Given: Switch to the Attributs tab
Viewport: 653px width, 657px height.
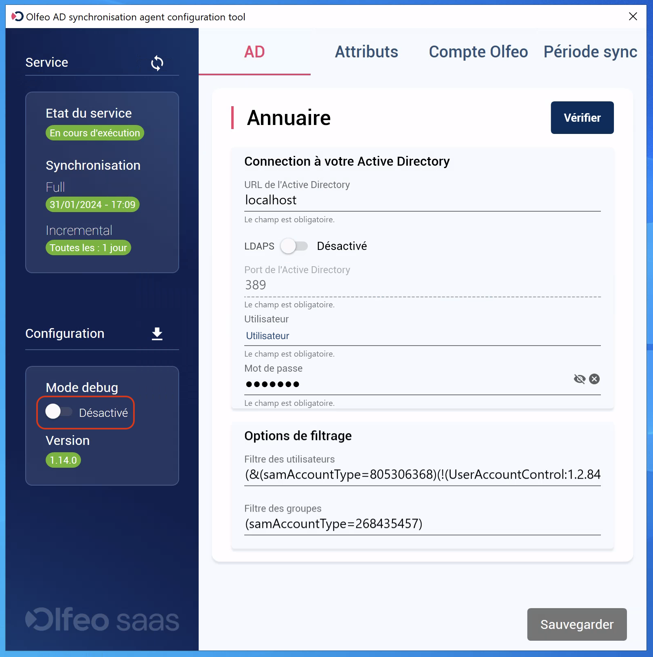Looking at the screenshot, I should (366, 52).
